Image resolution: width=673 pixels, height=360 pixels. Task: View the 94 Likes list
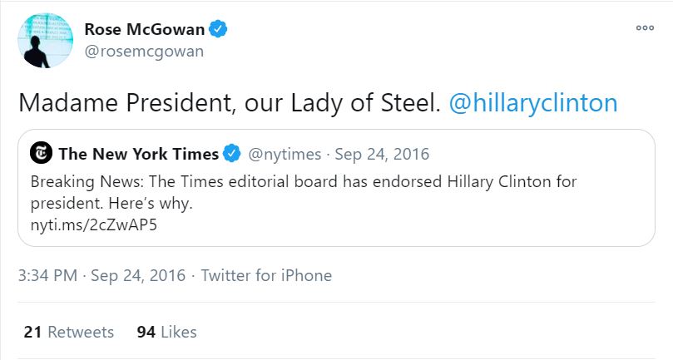click(x=166, y=332)
